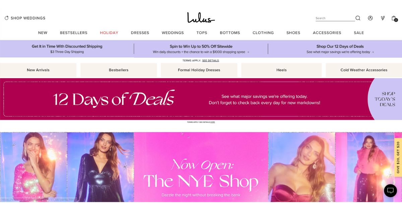Click the Now Open: The NYE Shop banner
The height and width of the screenshot is (210, 402).
201,167
